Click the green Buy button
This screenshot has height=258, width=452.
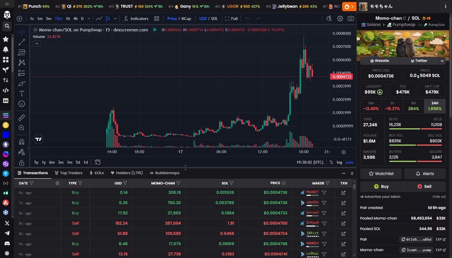381,186
